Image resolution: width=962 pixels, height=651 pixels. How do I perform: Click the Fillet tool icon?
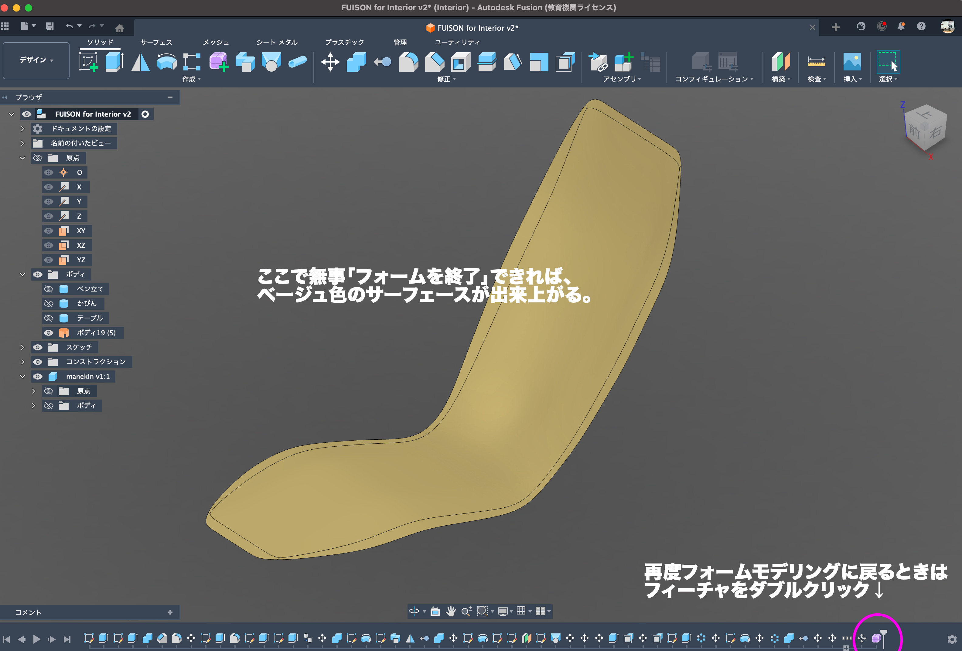point(408,62)
